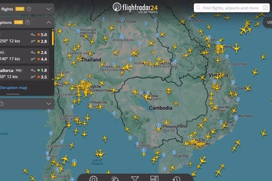Screen dimensions: 272x181
Task: Open the playback history clock icon
Action: pos(177,179)
